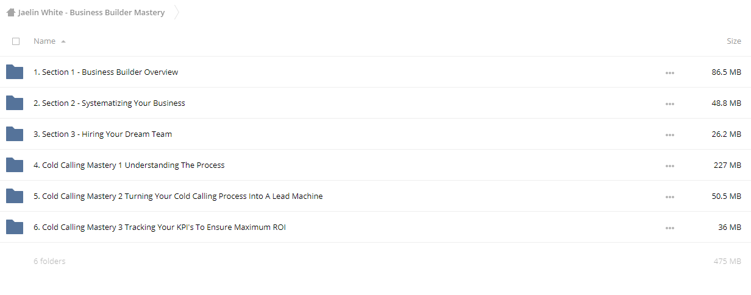Image resolution: width=751 pixels, height=295 pixels.
Task: Open the more options menu for Section 1
Action: (670, 72)
